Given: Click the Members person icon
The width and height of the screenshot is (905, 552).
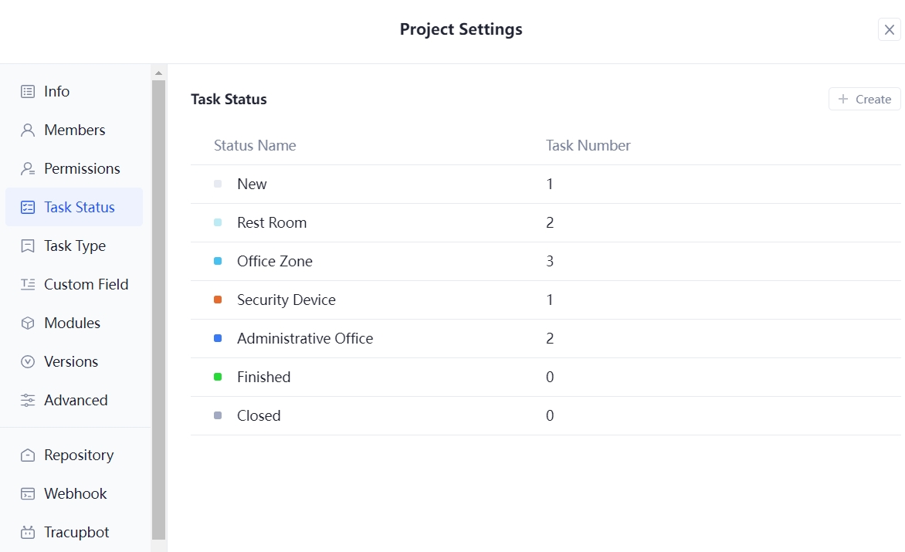Looking at the screenshot, I should 28,130.
